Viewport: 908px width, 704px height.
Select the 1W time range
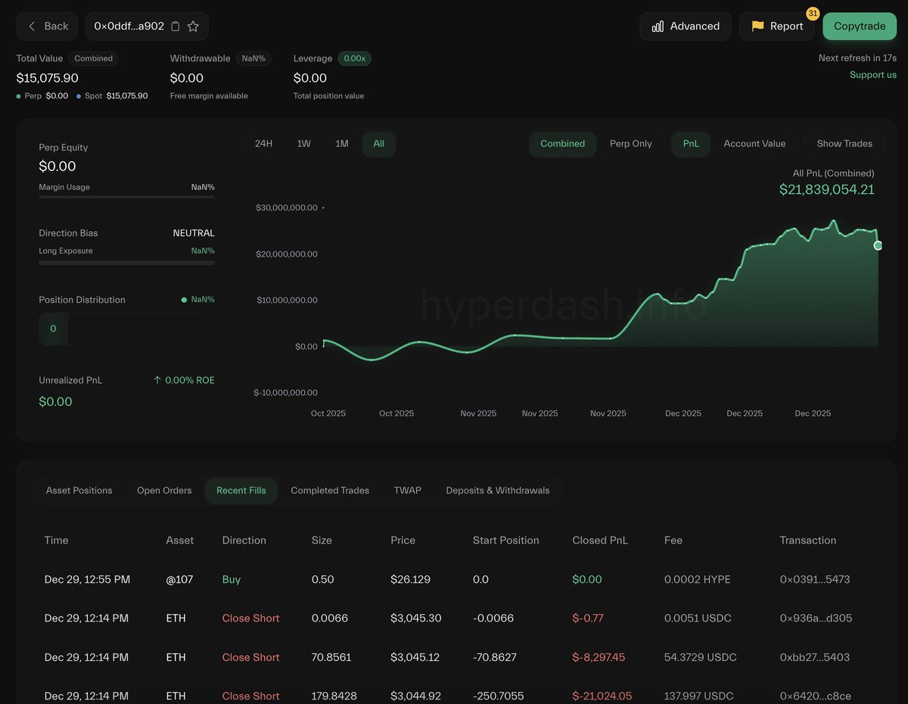(303, 144)
